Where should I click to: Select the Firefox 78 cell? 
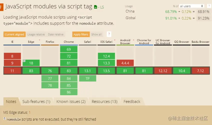[50, 85]
